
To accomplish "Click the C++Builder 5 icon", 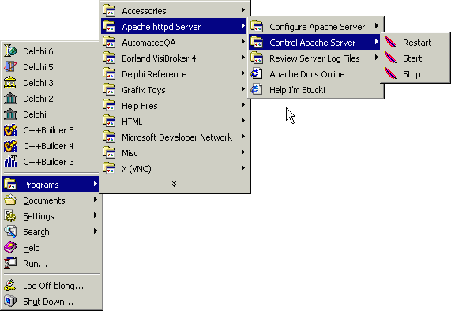I will point(10,130).
